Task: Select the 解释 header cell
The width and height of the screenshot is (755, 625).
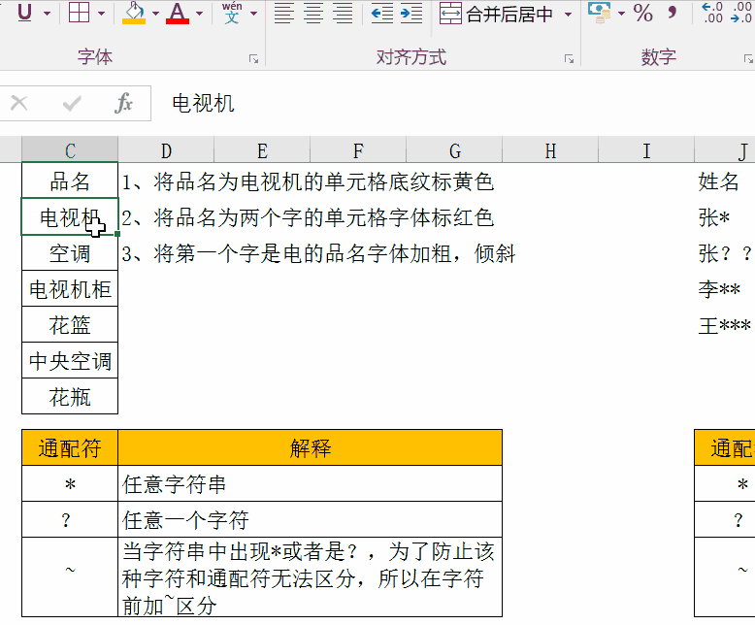Action: coord(311,447)
